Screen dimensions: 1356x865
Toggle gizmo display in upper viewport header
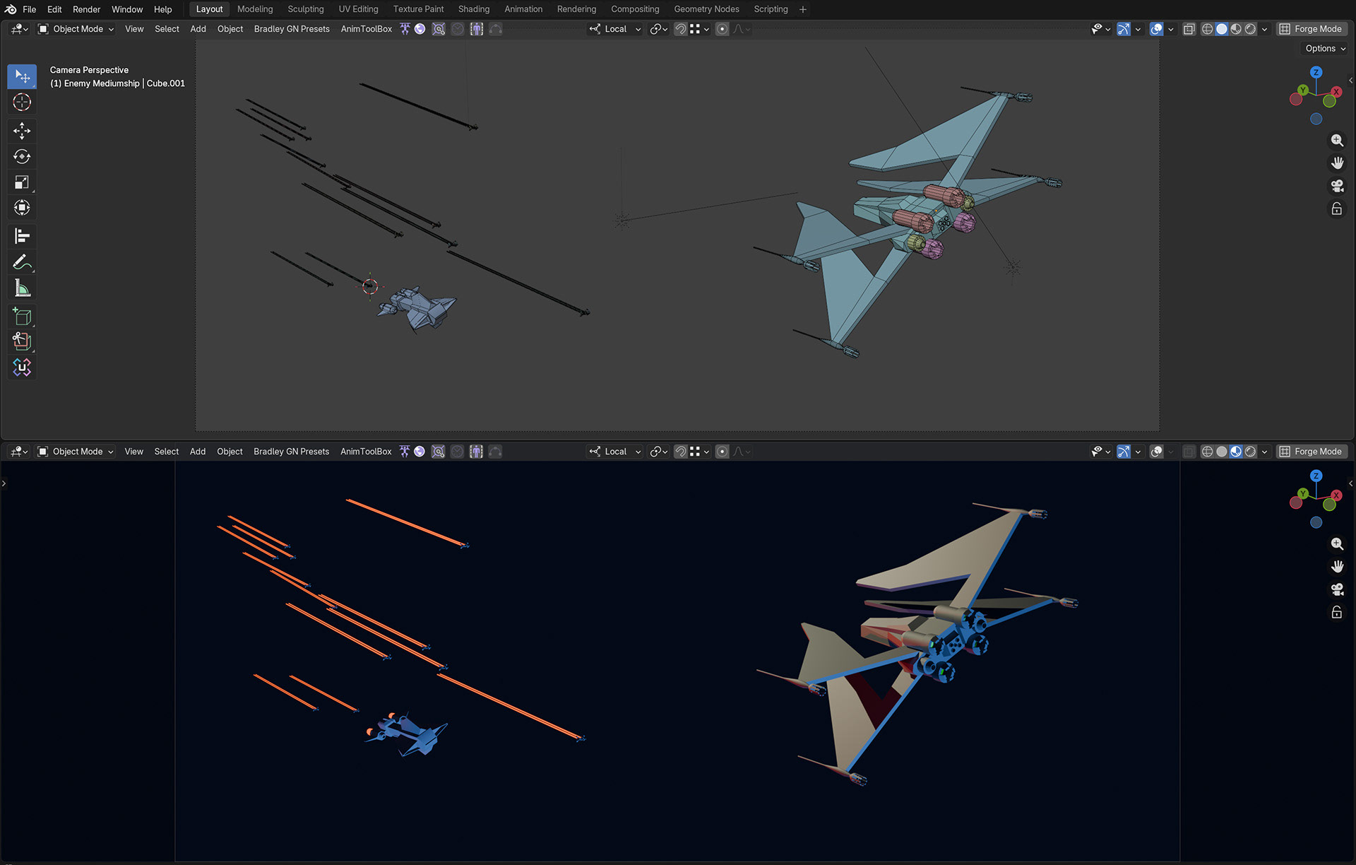tap(1124, 29)
